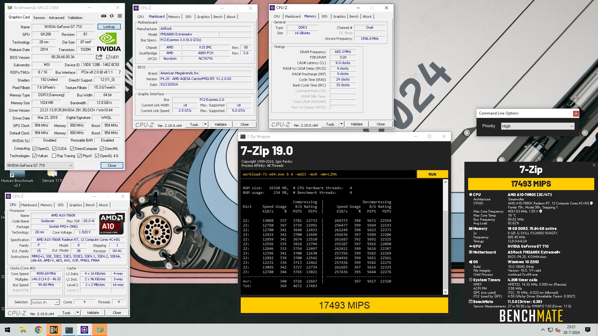Viewport: 598px width, 336px height.
Task: Switch to the Advanced tab in GPU-Z
Action: [56, 18]
